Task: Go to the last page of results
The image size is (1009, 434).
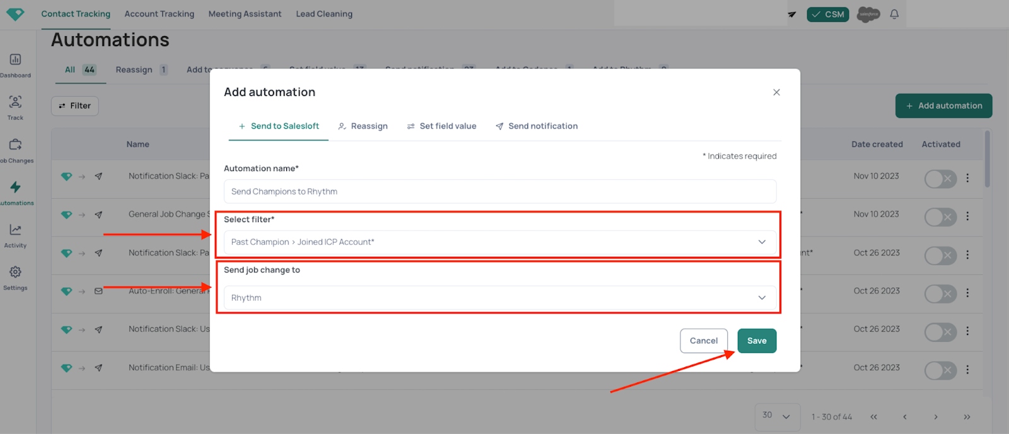Action: coord(967,417)
